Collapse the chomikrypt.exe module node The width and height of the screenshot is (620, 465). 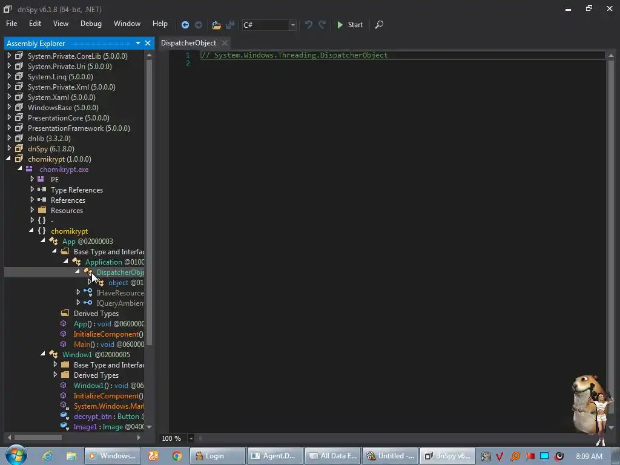click(x=20, y=169)
